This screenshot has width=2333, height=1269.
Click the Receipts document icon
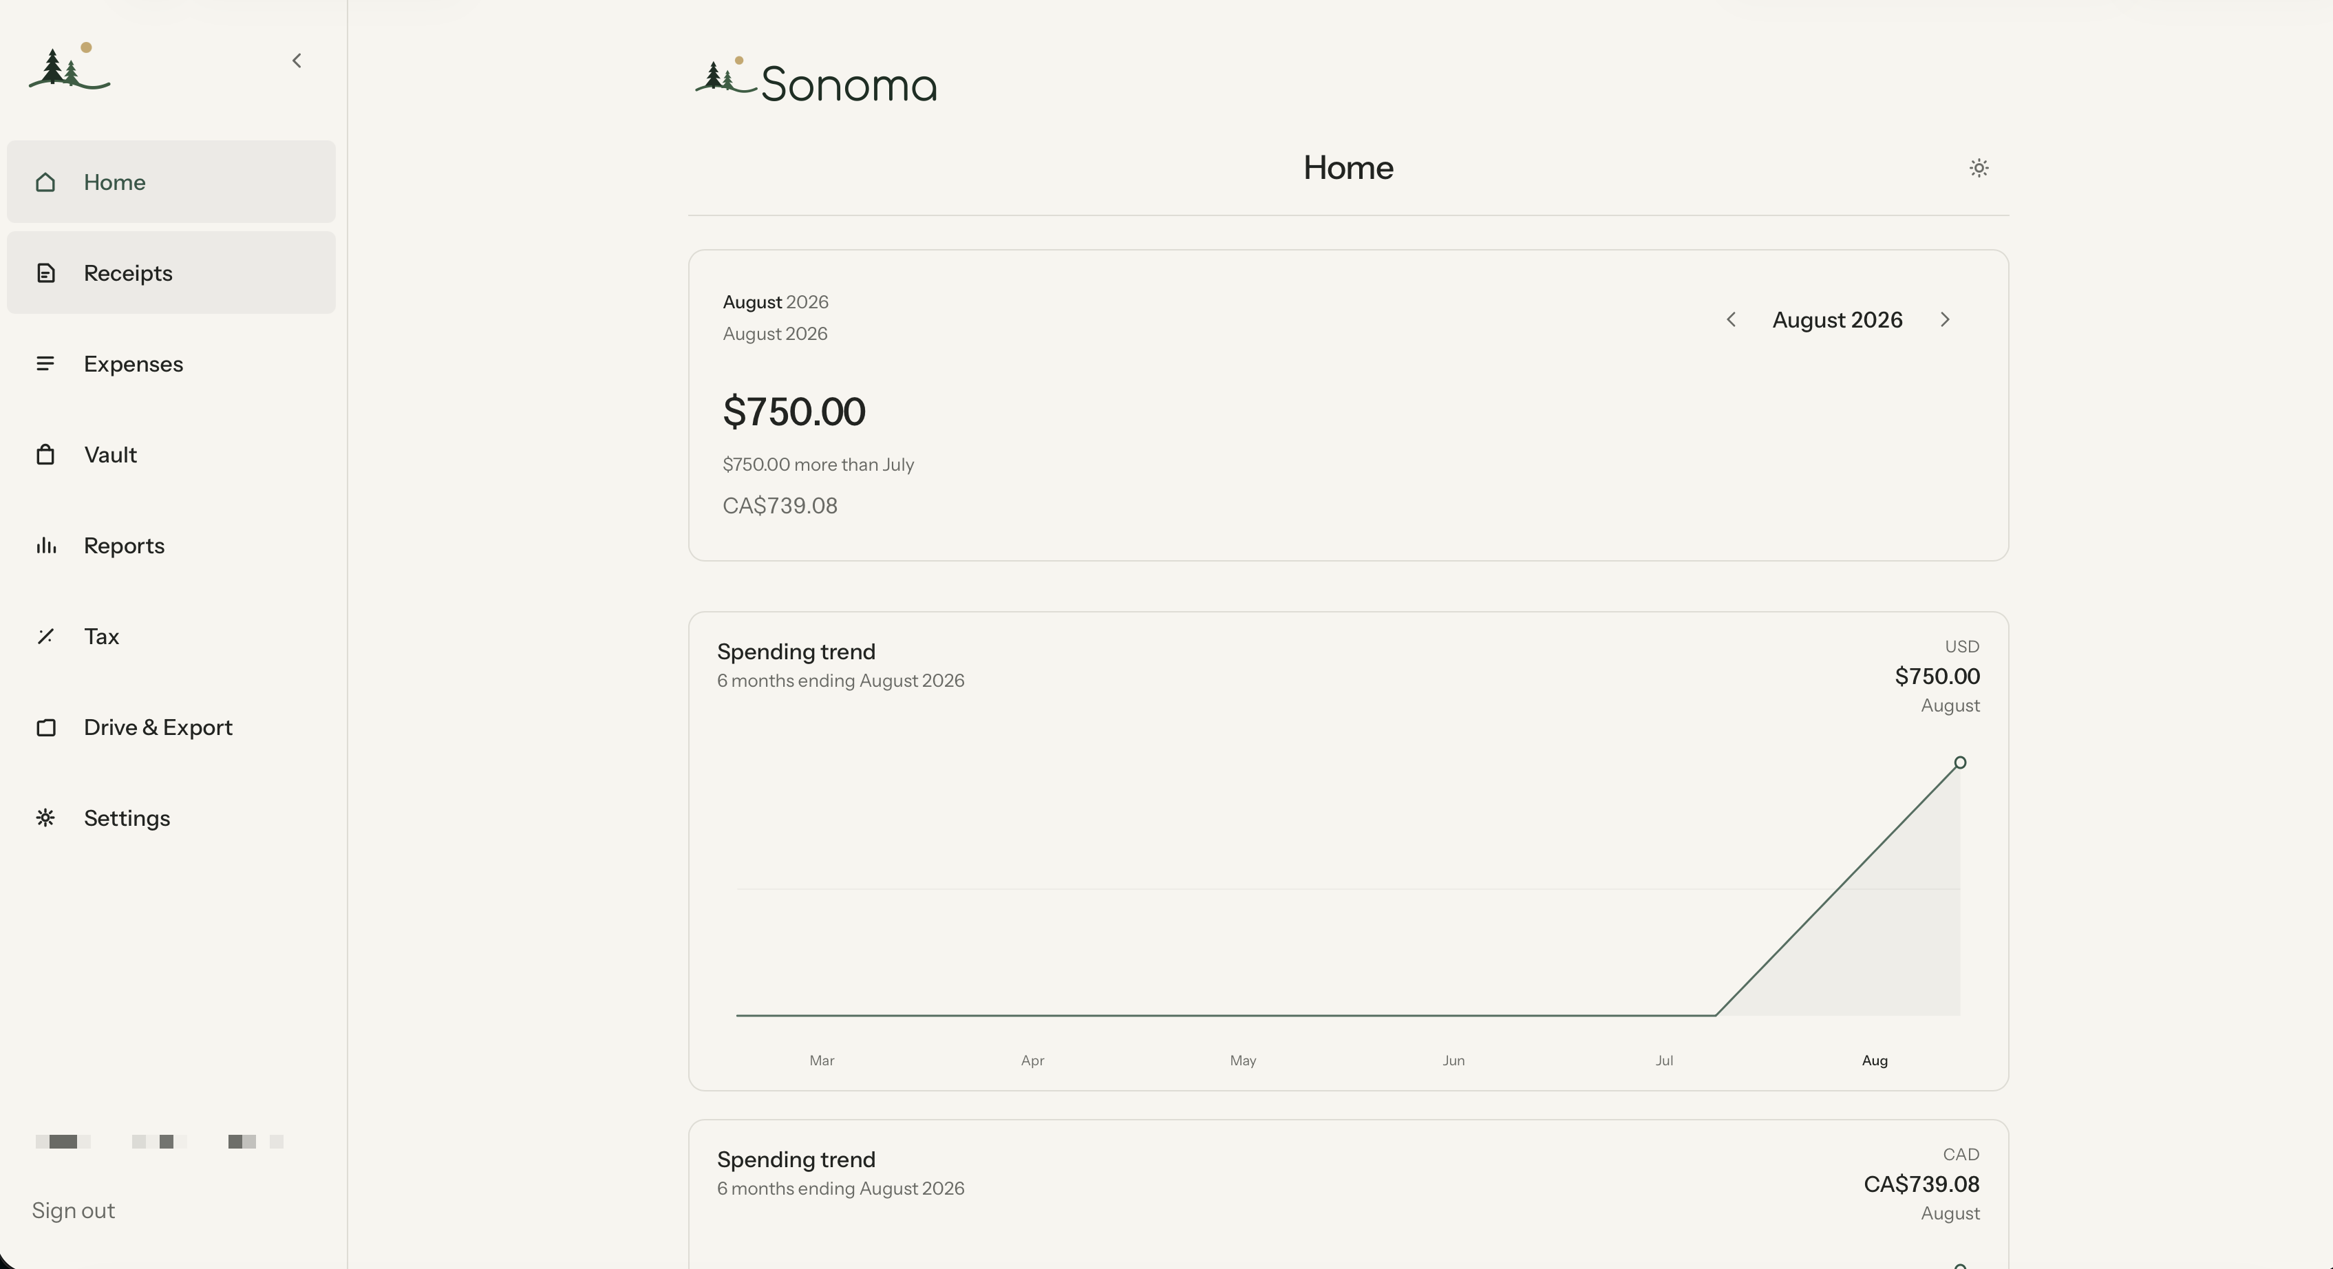click(45, 273)
